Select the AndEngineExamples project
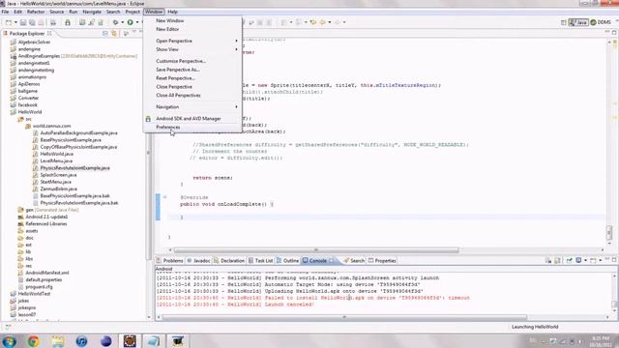The width and height of the screenshot is (619, 348). coord(39,56)
